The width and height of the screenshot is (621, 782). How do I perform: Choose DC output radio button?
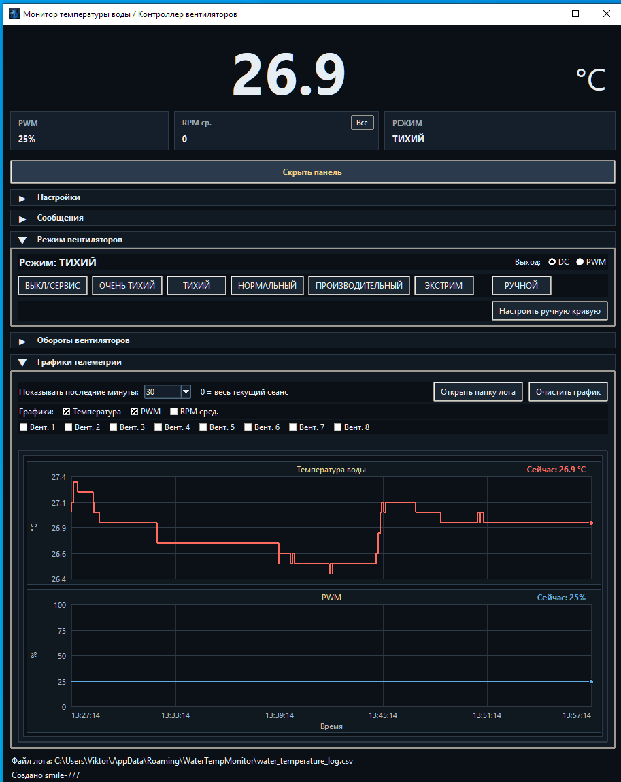coord(552,262)
